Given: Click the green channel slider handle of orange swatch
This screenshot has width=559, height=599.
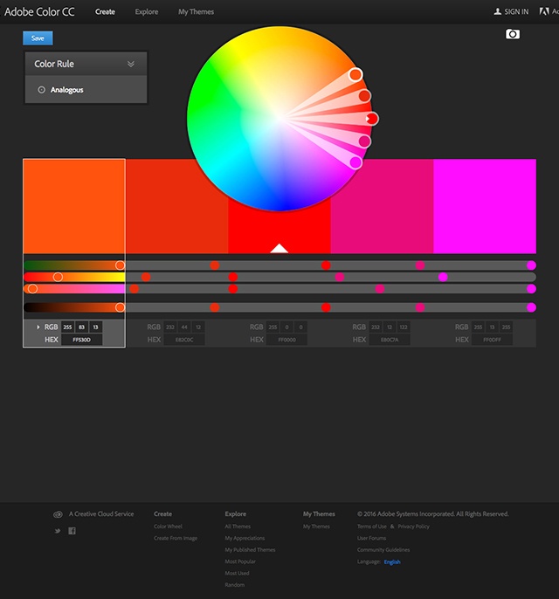Looking at the screenshot, I should click(58, 277).
